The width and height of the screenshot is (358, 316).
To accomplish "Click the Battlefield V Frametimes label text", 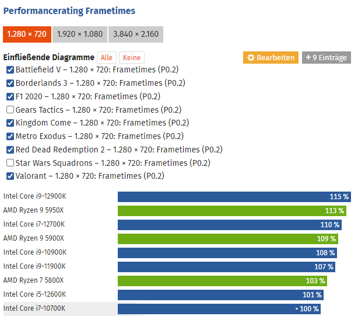I will pos(97,70).
